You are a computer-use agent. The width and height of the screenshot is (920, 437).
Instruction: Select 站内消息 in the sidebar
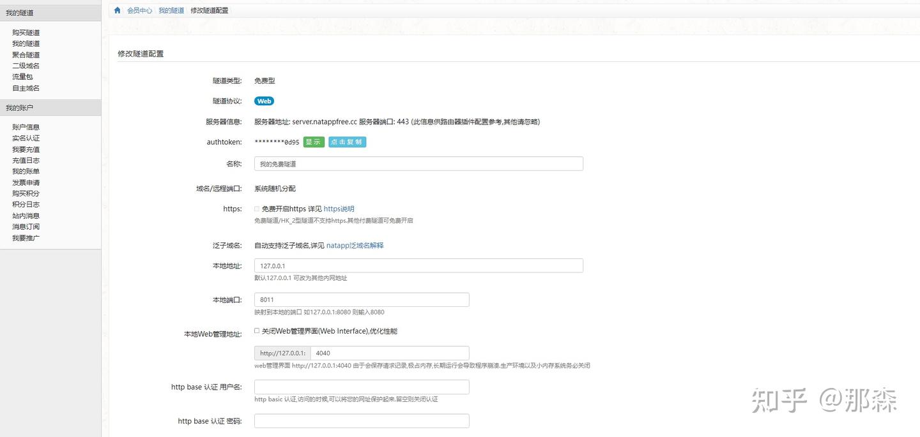click(26, 215)
